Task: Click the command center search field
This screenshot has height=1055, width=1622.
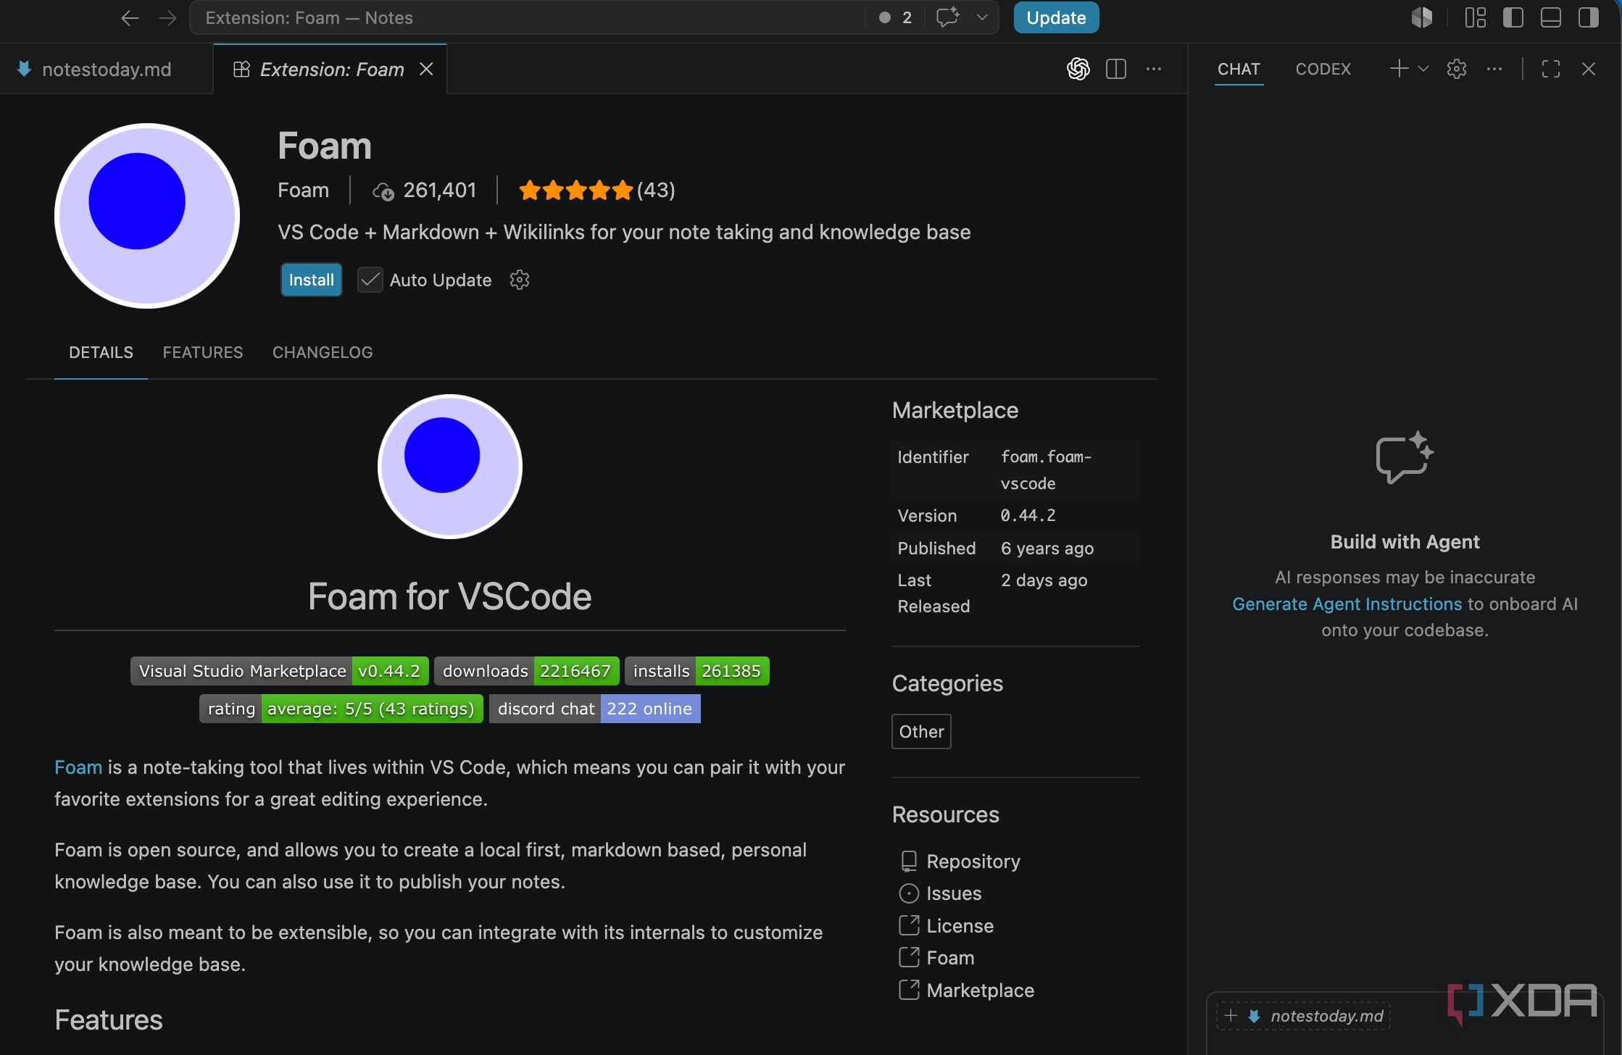Action: [x=527, y=17]
